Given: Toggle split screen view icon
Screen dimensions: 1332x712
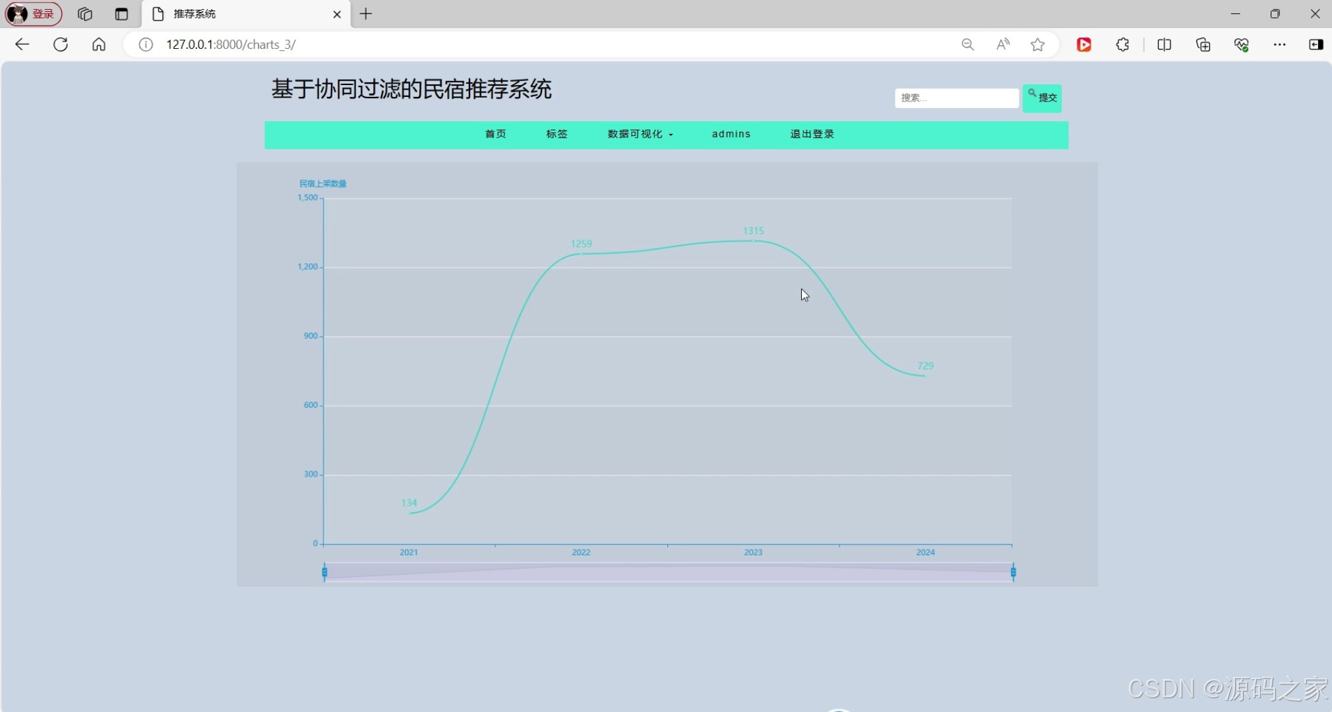Looking at the screenshot, I should click(1164, 44).
